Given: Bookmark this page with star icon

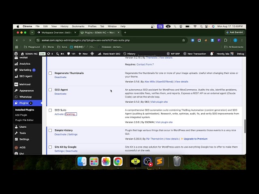Looking at the screenshot, I should point(183,40).
